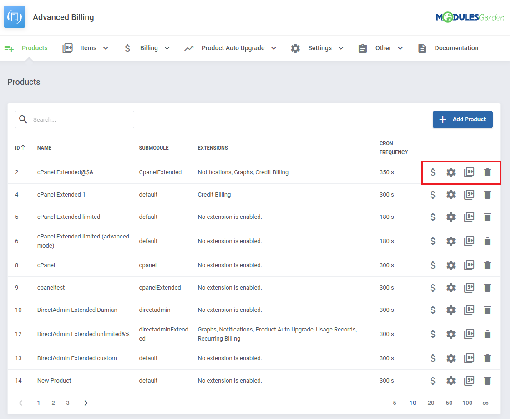Screen dimensions: 512x419
Task: Go to the next page arrow
Action: [86, 403]
